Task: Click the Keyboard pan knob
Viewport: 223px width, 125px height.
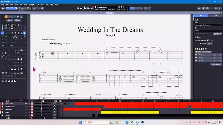Action: click(54, 109)
